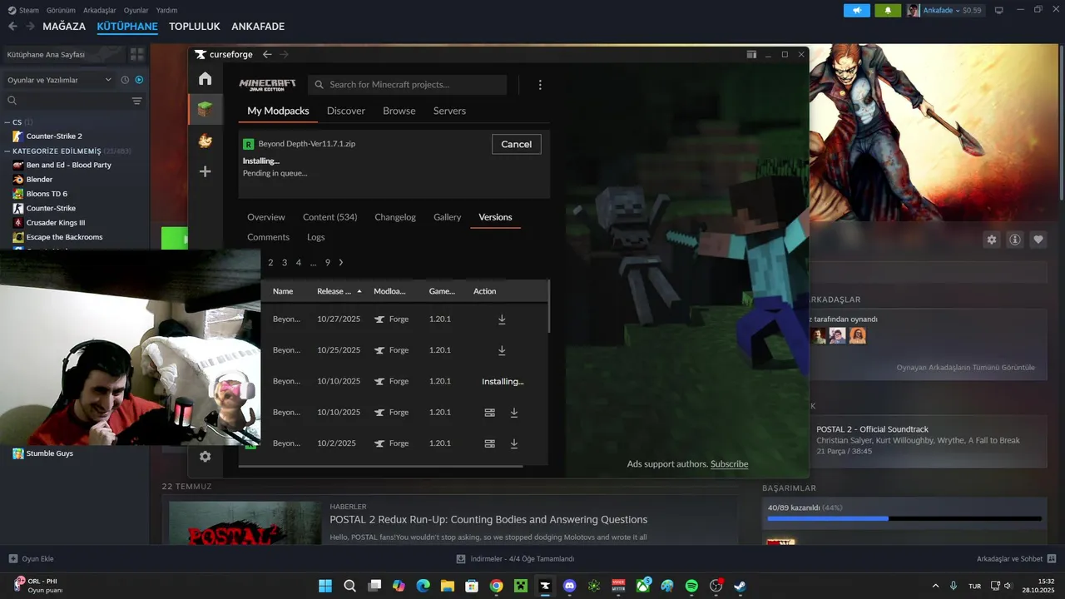Click the add game plus icon in CurseForge
Viewport: 1065px width, 599px height.
(205, 171)
